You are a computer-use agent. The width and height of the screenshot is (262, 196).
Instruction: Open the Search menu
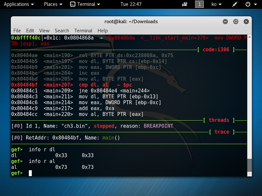[x=62, y=31]
